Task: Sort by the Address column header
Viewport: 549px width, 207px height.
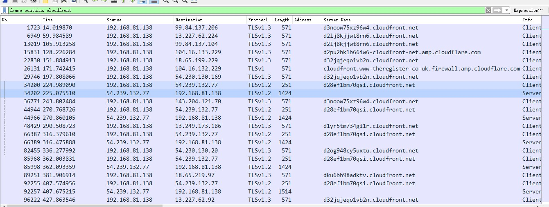Action: (307, 20)
